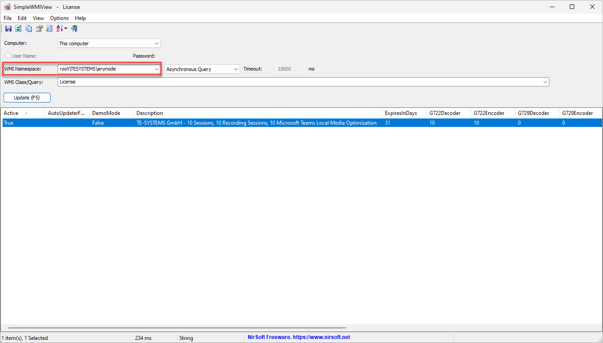Expand the WMI Namespace dropdown
This screenshot has width=603, height=343.
[156, 69]
